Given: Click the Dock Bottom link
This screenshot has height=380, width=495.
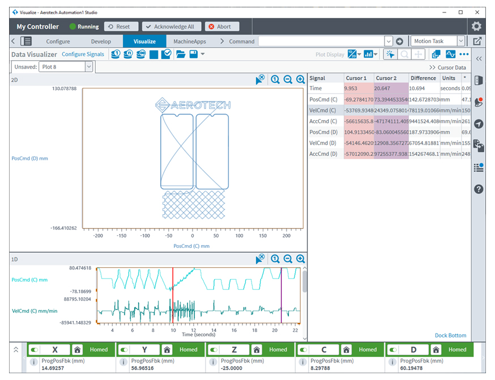Looking at the screenshot, I should [450, 335].
